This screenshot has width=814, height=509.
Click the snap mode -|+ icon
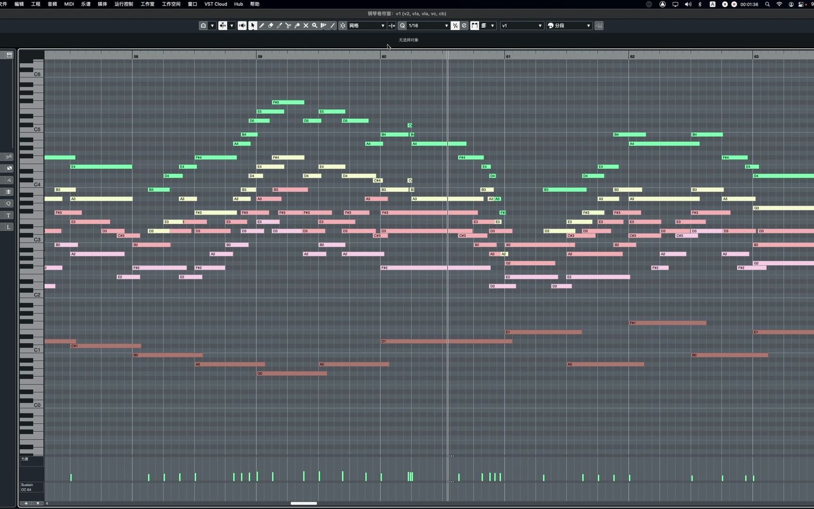[x=391, y=25]
